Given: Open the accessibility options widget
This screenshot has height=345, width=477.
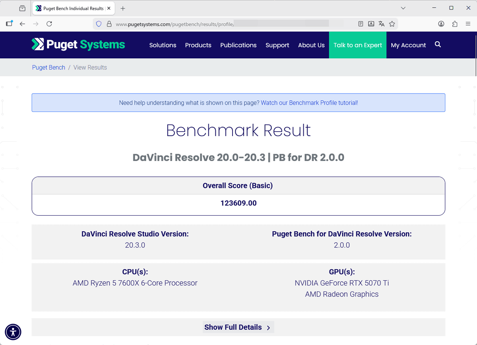Looking at the screenshot, I should point(13,332).
